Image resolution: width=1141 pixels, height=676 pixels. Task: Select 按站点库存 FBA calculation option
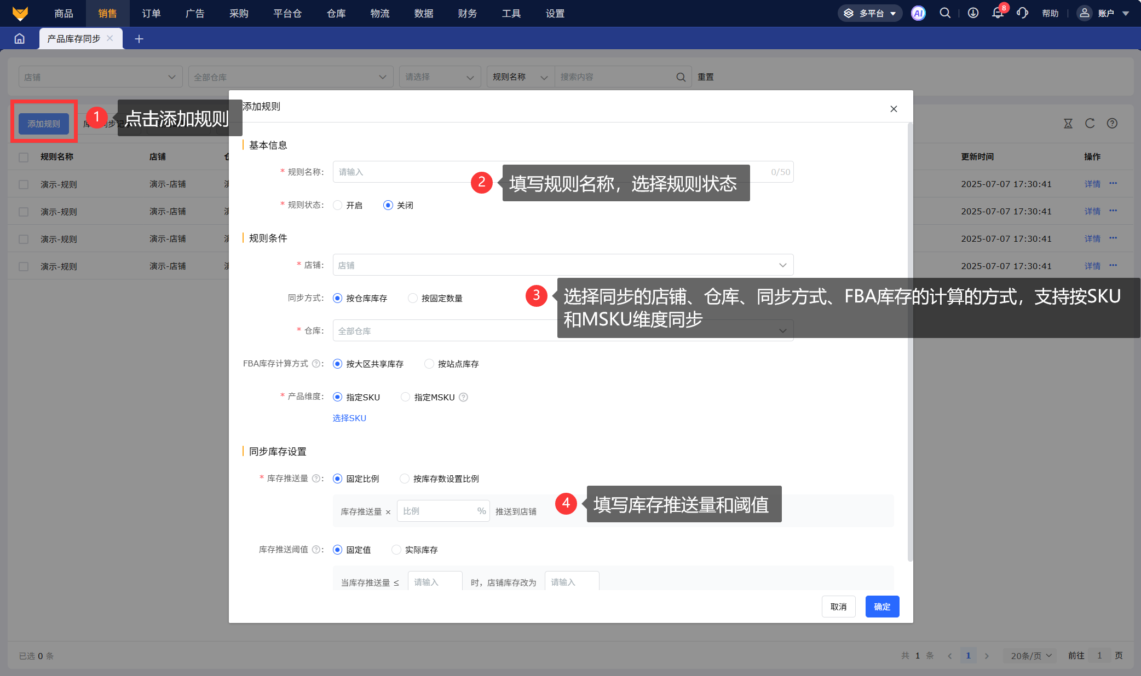click(x=429, y=364)
